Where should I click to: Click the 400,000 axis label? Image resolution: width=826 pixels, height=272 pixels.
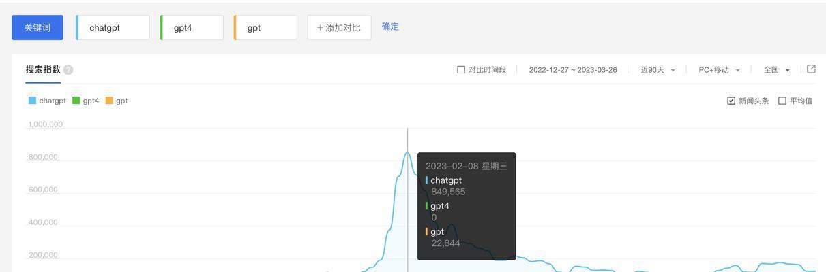[x=43, y=222]
